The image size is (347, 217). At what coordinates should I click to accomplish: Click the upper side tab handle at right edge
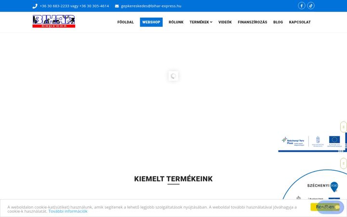coord(344,127)
